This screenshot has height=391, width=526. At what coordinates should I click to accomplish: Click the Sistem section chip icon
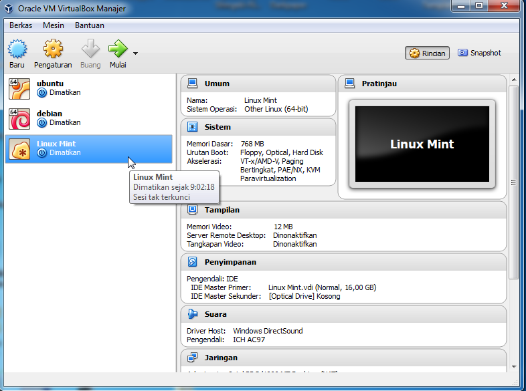tap(192, 127)
